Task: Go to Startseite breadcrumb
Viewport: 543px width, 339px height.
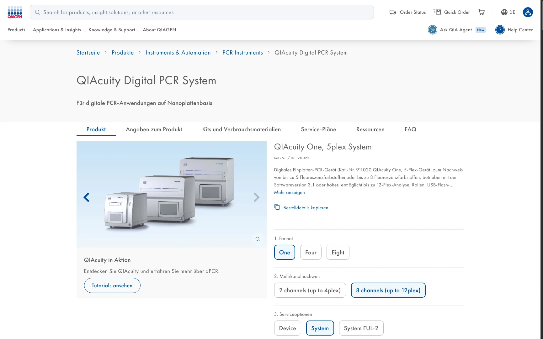Action: (88, 53)
